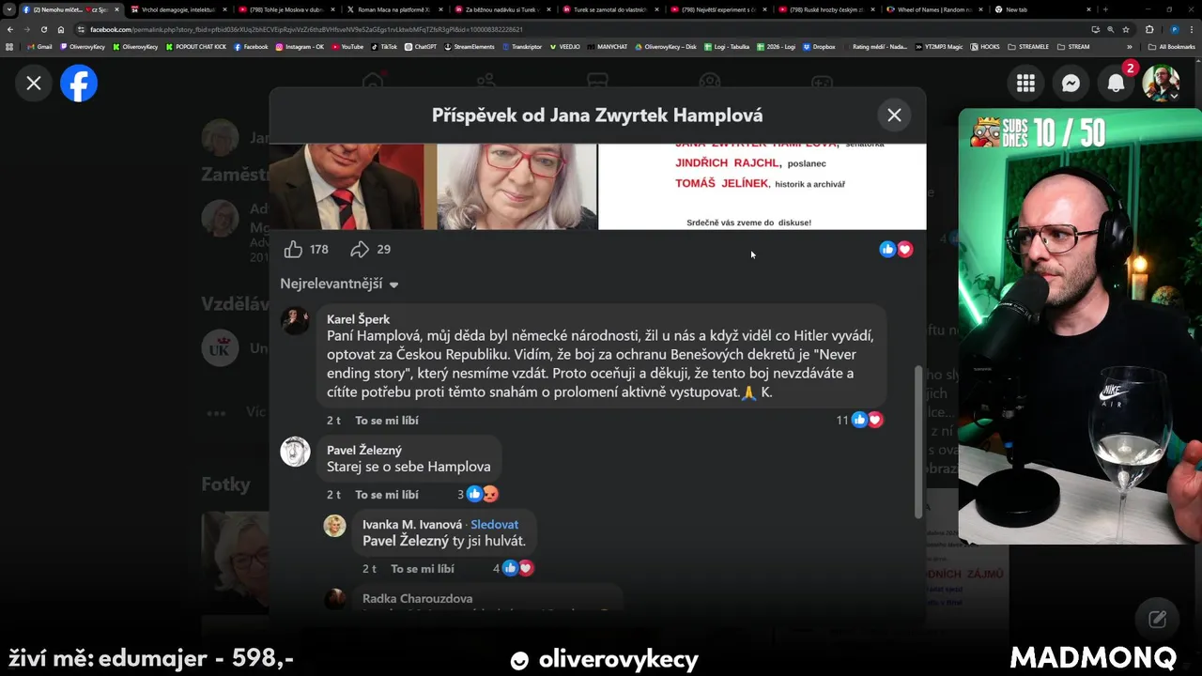View the 11 reactions on Karel Šperk's comment

coord(859,420)
